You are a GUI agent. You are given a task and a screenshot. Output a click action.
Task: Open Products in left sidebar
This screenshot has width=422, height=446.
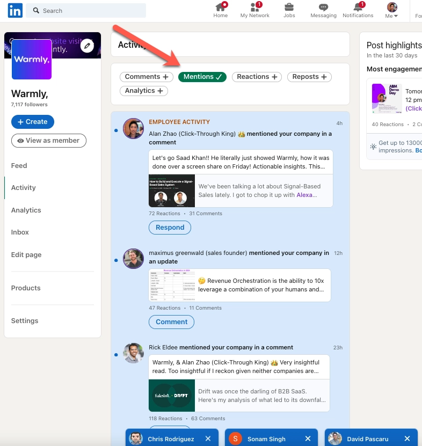click(26, 288)
